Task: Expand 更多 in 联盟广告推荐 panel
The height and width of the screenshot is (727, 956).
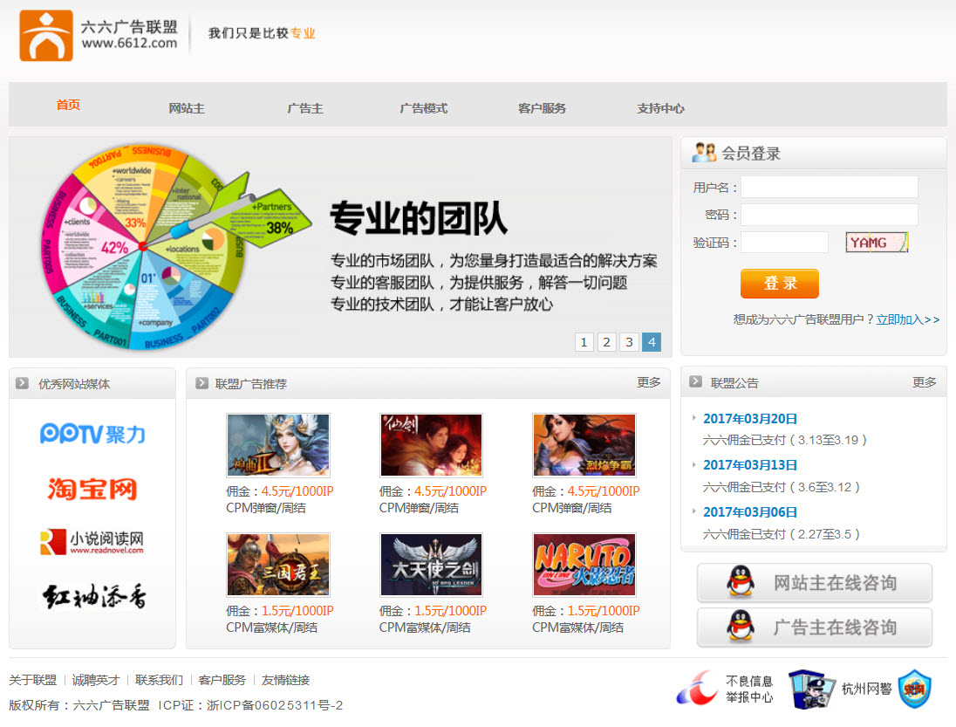Action: [x=649, y=382]
